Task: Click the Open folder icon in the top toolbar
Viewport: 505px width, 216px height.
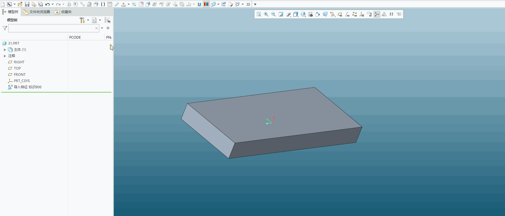Action: tap(20, 4)
